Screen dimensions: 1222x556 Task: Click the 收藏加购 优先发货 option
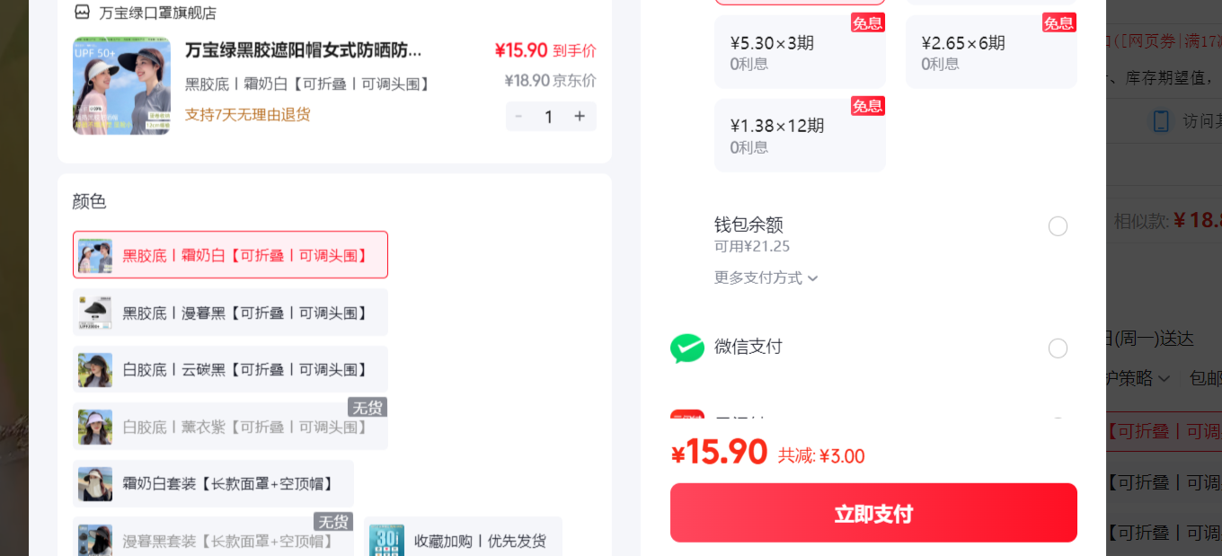click(463, 541)
